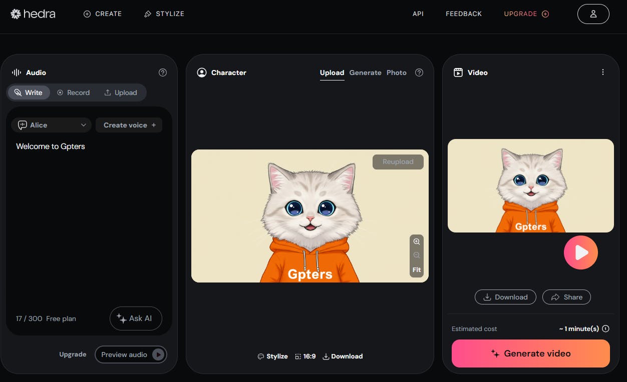Click the UPGRADE link in header
This screenshot has height=382, width=627.
pyautogui.click(x=526, y=14)
